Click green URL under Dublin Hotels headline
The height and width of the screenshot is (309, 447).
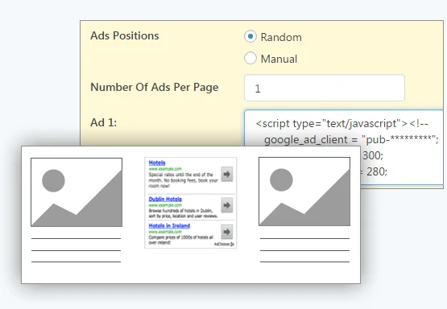(x=165, y=205)
